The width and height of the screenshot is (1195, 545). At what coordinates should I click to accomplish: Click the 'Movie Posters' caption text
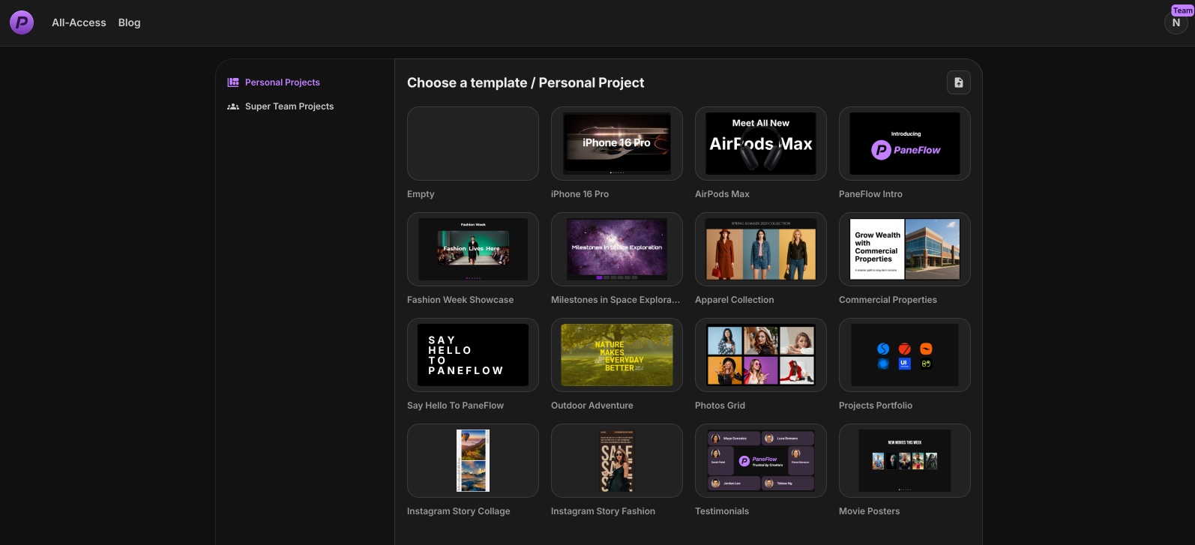pos(869,511)
